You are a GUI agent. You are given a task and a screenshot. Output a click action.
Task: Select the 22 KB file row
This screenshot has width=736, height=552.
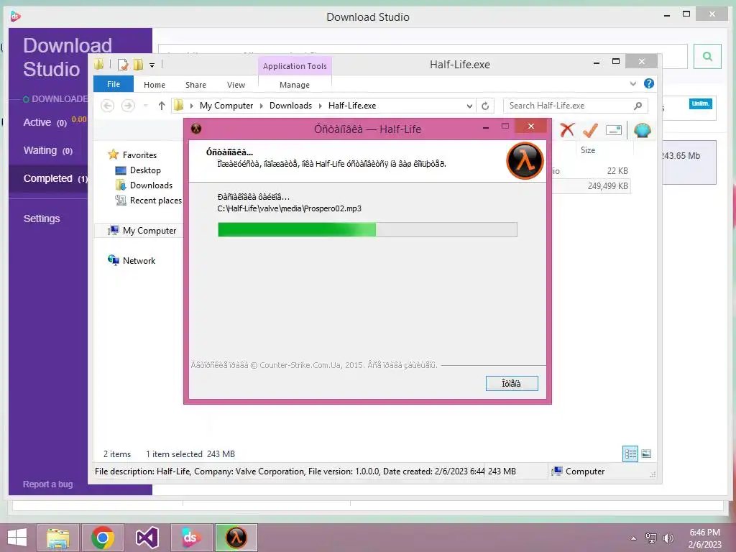click(591, 171)
